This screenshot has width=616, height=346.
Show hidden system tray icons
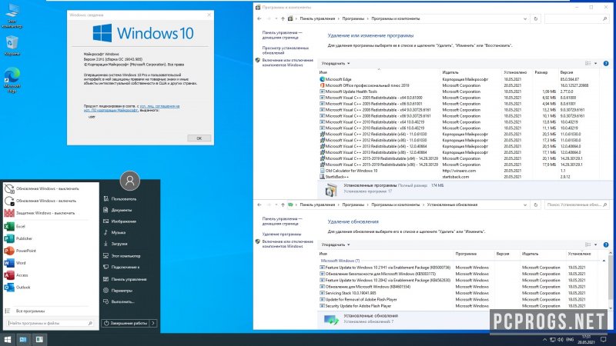tap(544, 339)
